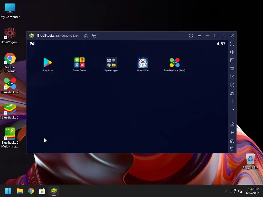Viewport: 263px width, 197px height.
Task: Click the circular sync icon in the BlueStacks sidebar
Action: [x=232, y=85]
